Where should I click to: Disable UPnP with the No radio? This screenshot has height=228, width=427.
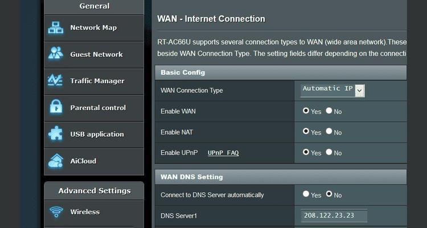tap(329, 152)
